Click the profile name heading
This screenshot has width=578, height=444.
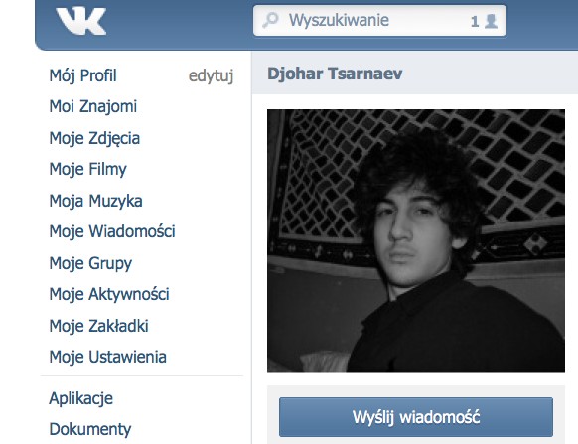coord(335,74)
